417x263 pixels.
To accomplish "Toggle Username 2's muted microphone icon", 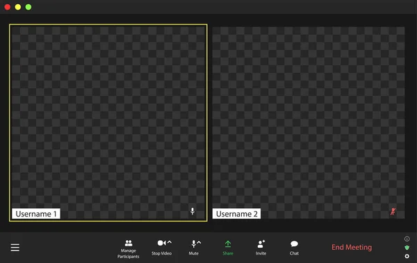I will click(393, 212).
